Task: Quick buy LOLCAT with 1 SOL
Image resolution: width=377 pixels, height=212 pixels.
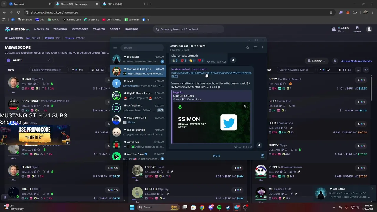Action: 238,168
